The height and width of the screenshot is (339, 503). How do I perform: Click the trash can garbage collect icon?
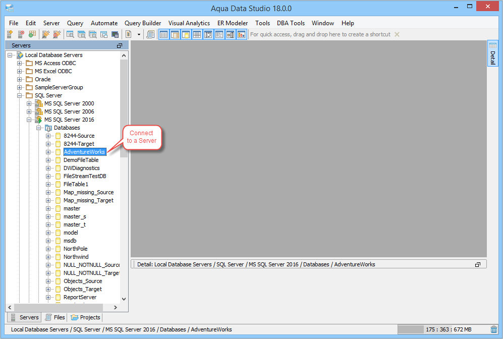click(x=494, y=329)
